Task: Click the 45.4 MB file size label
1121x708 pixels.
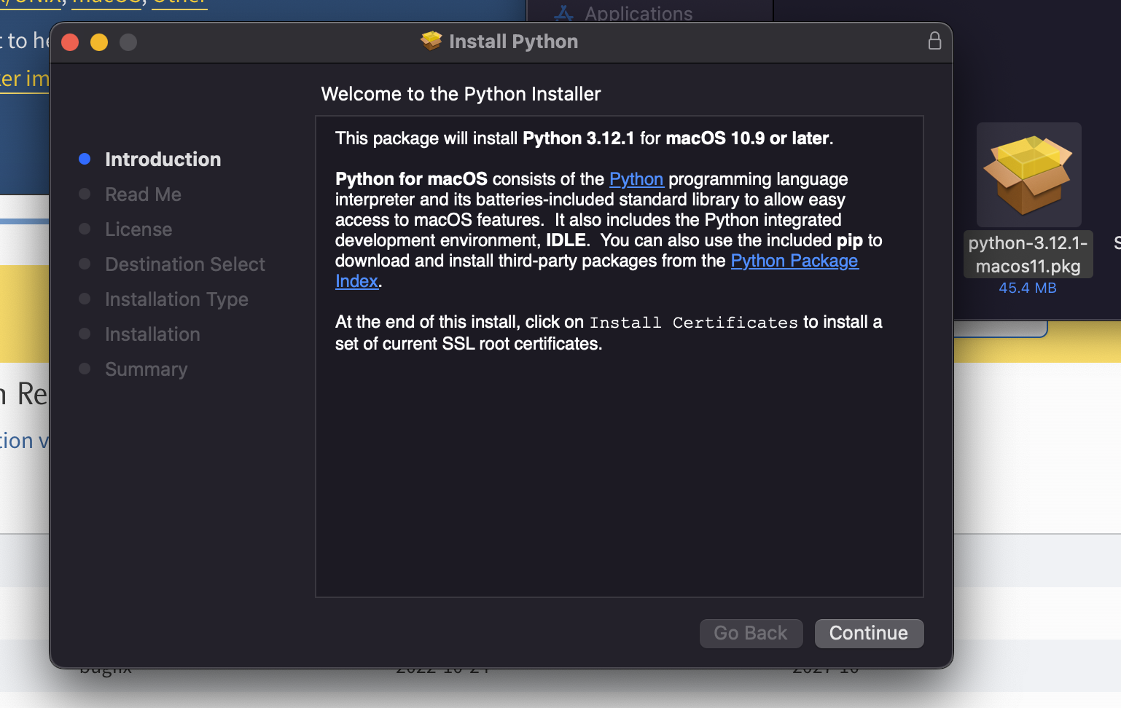Action: click(x=1028, y=288)
